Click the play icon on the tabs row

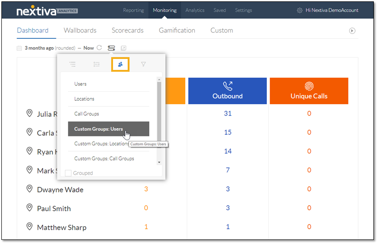click(x=352, y=31)
